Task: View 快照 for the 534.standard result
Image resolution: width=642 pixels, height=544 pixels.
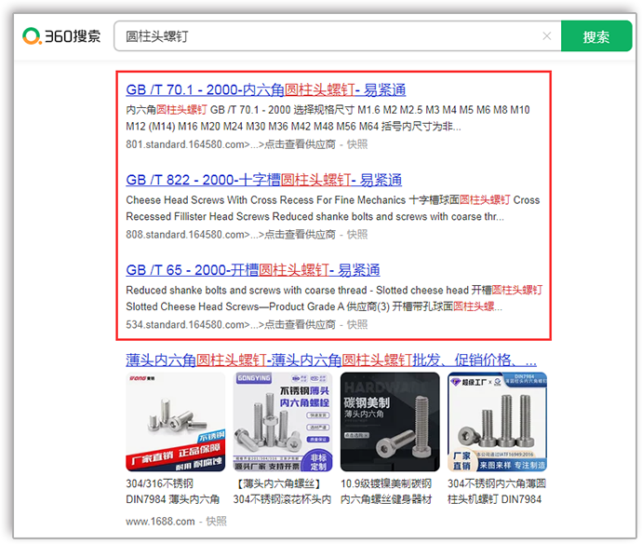Action: (357, 325)
